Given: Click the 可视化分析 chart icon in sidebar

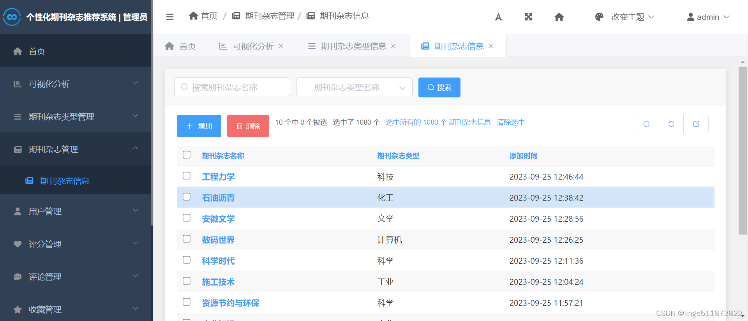Looking at the screenshot, I should click(18, 84).
